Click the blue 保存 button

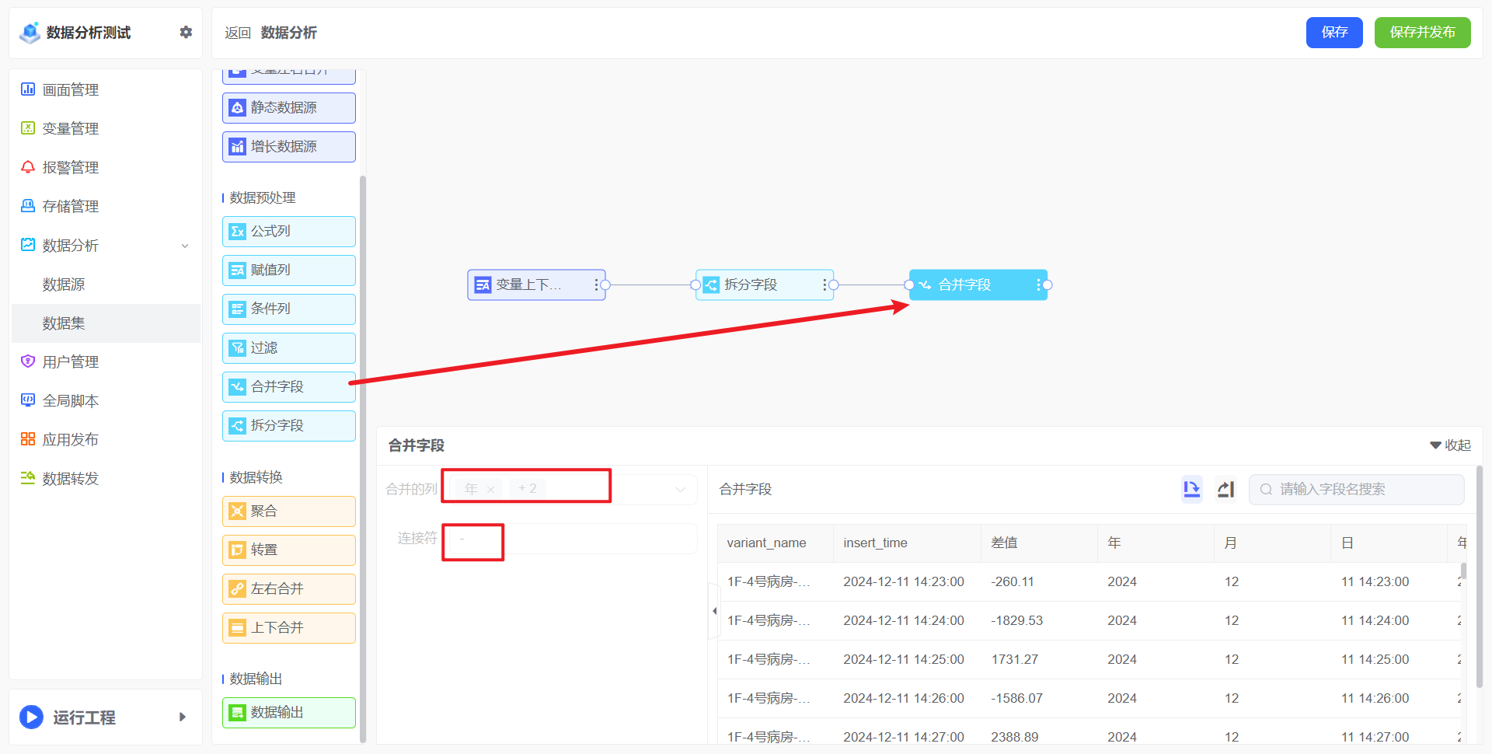click(x=1333, y=33)
